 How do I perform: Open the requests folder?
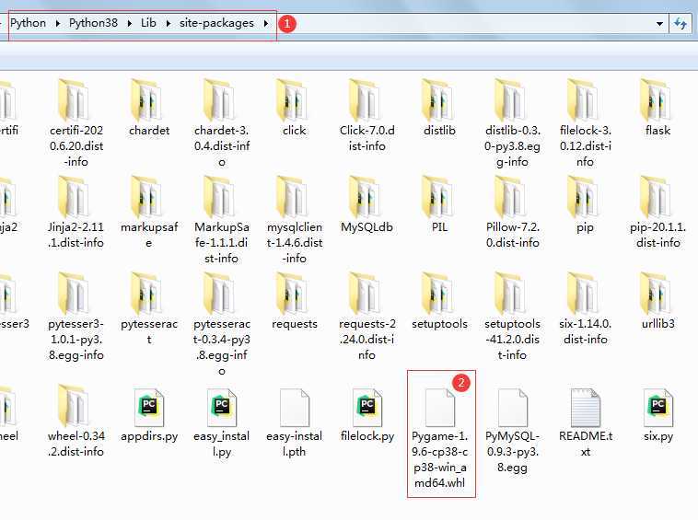click(295, 301)
